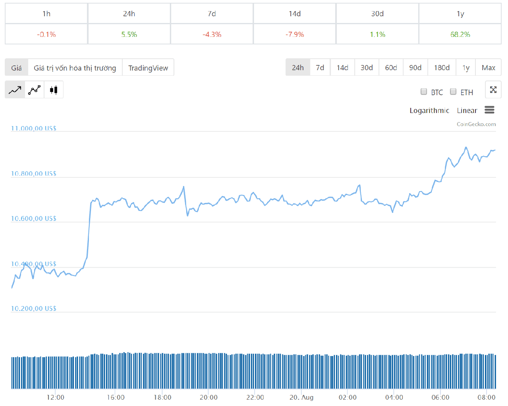
Task: Switch to the line-with-markers chart icon
Action: tap(34, 90)
